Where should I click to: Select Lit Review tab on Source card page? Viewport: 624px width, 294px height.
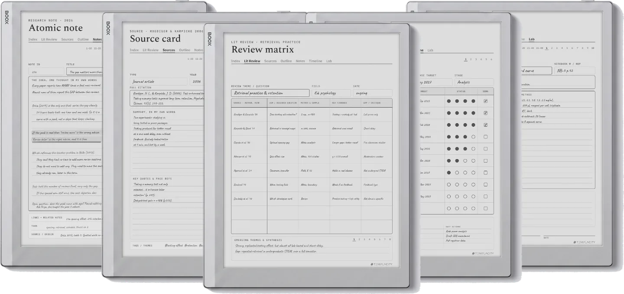pyautogui.click(x=151, y=50)
